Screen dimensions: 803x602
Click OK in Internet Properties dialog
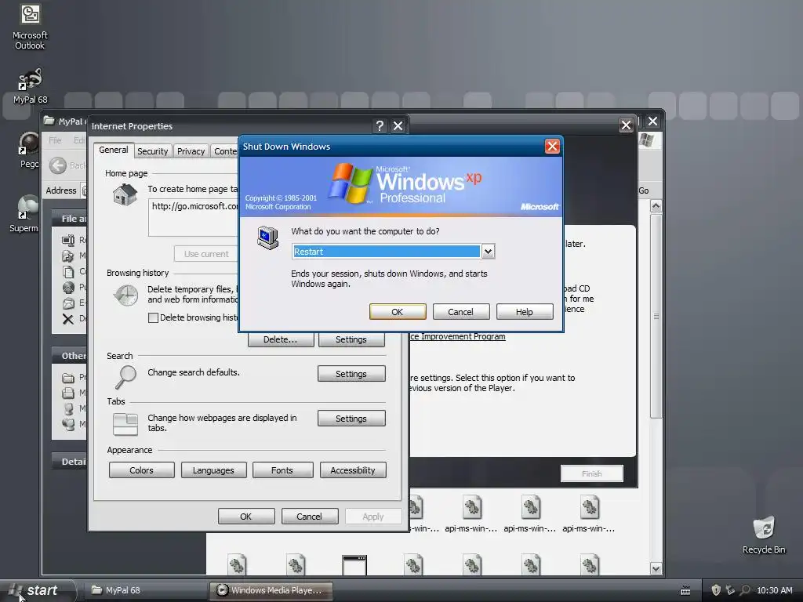[x=246, y=517]
